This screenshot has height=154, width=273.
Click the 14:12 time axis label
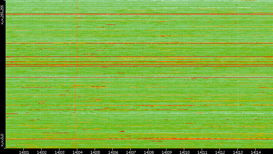220,152
